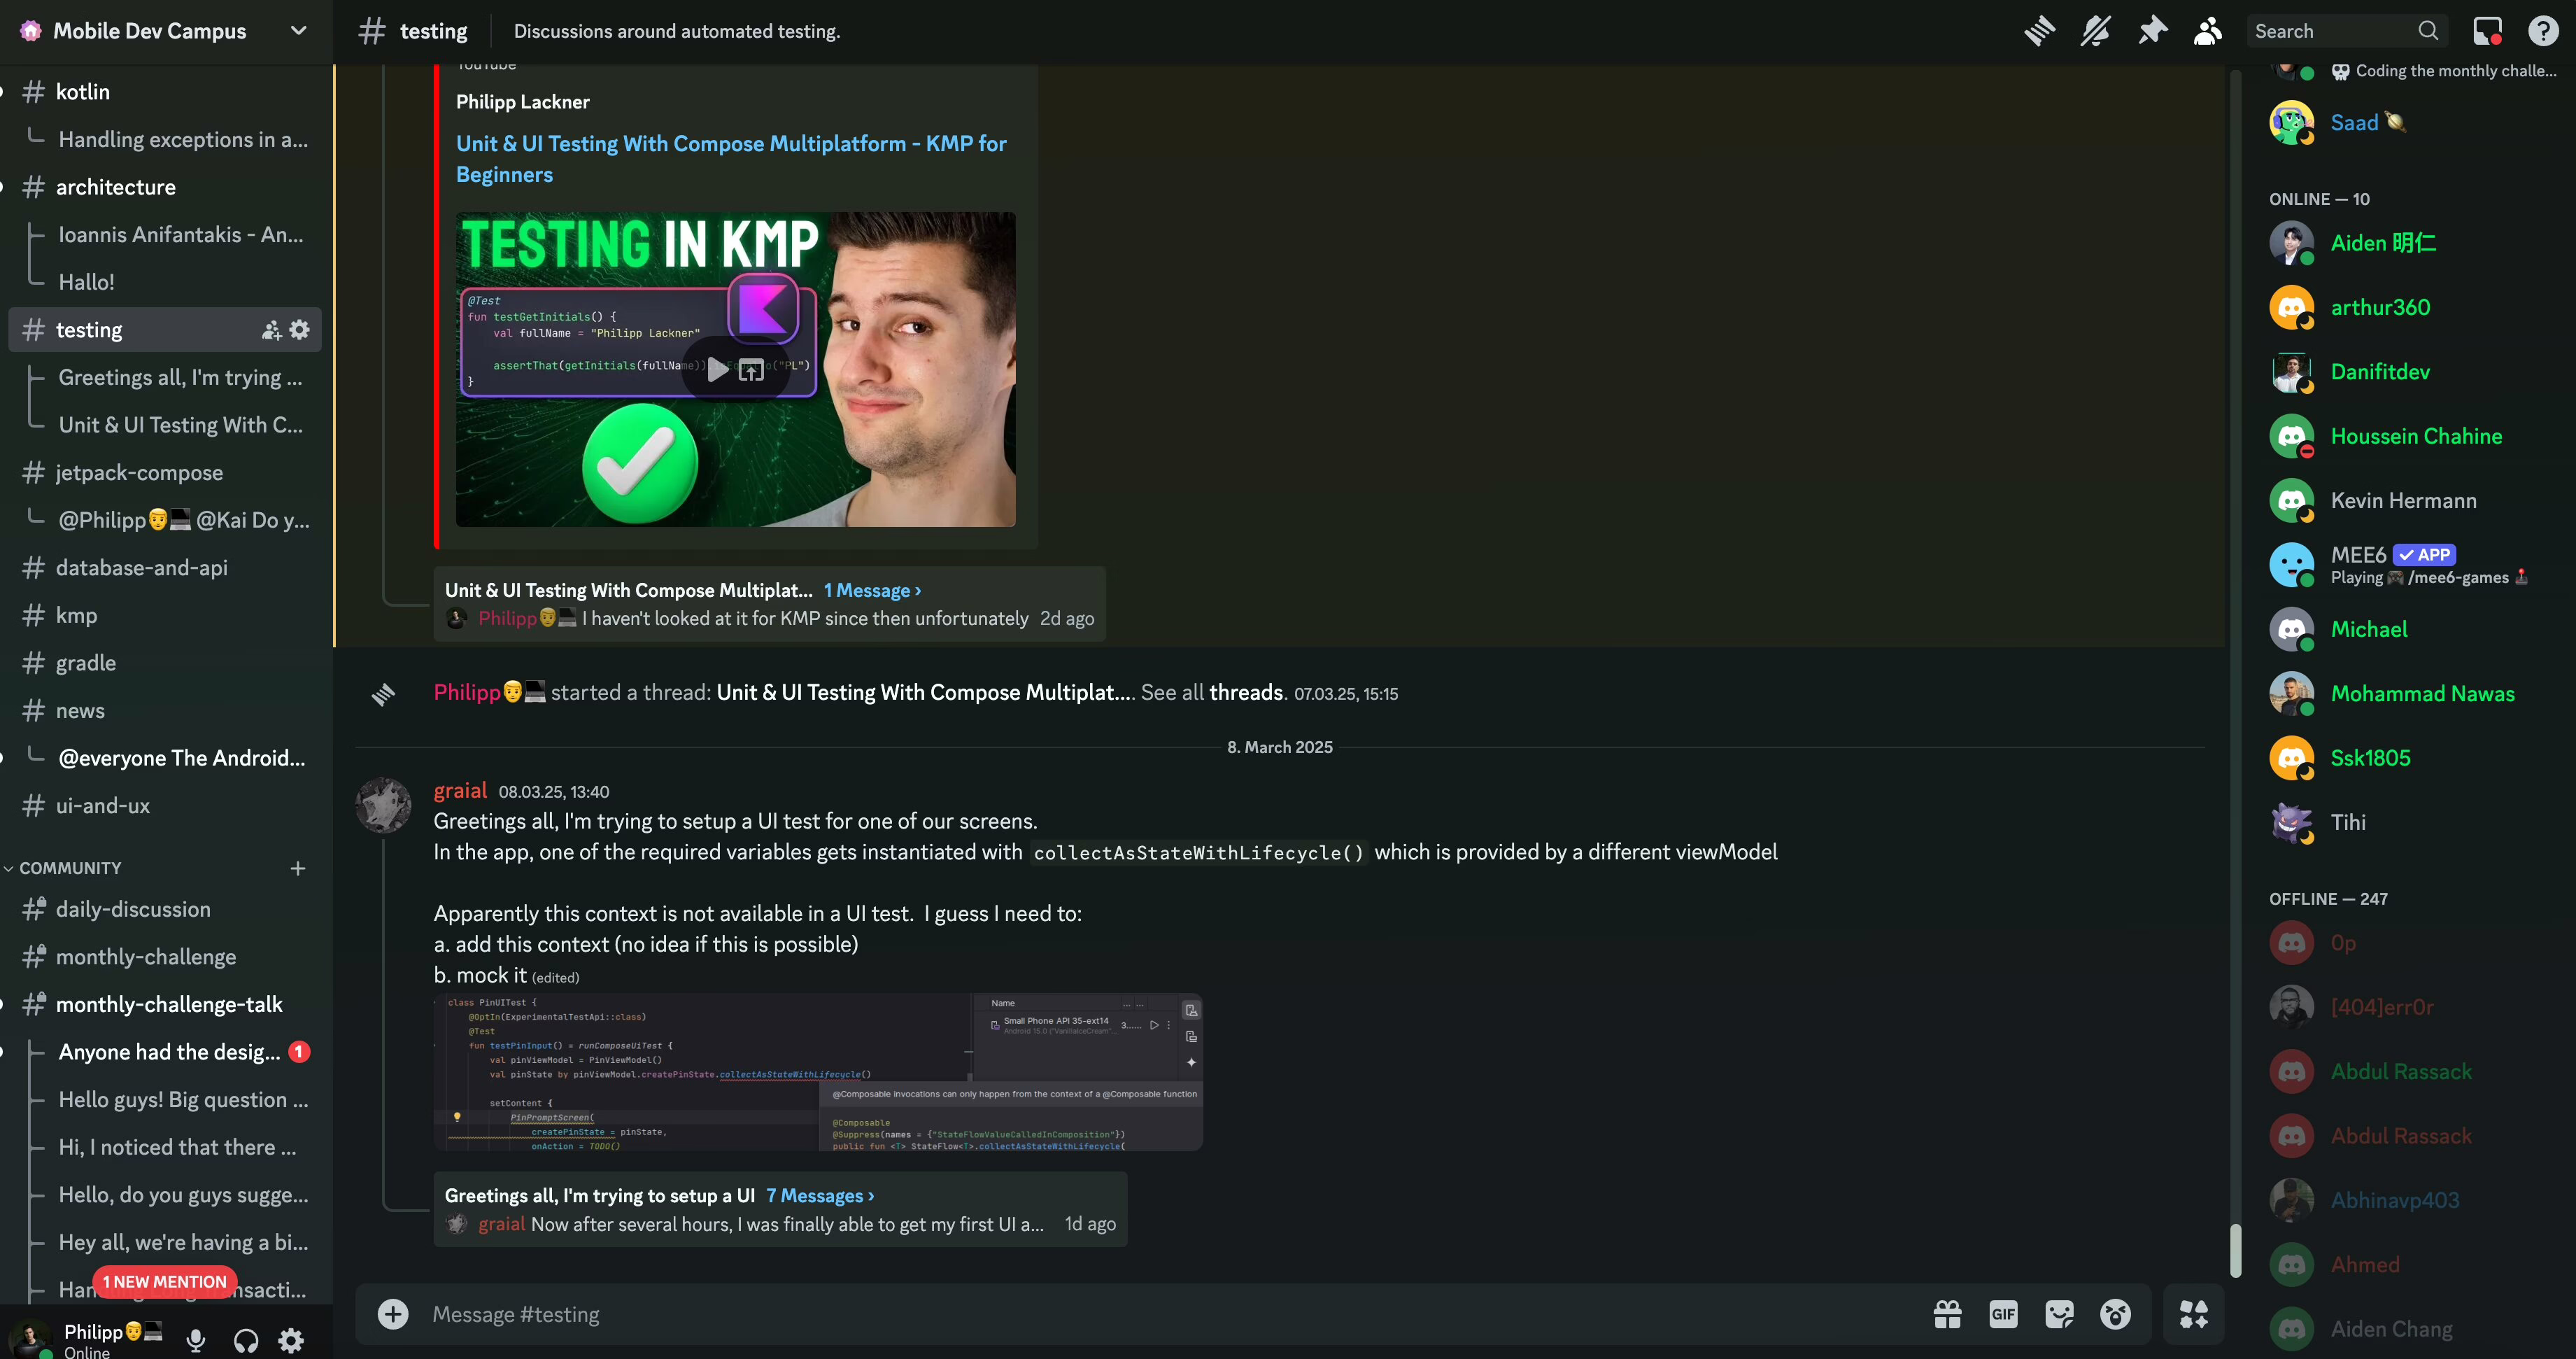Click graial's avatar on the message

383,805
